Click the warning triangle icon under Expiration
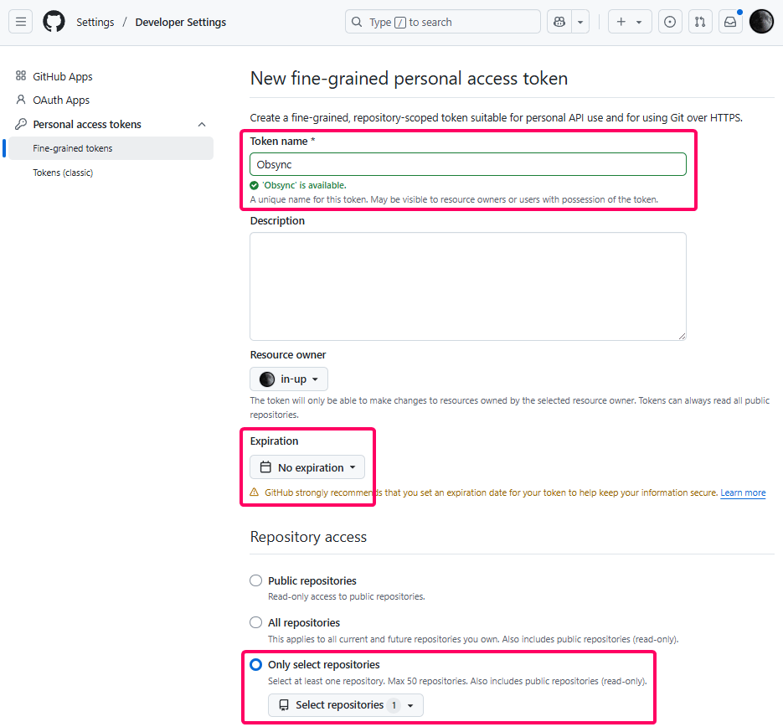 [x=255, y=492]
